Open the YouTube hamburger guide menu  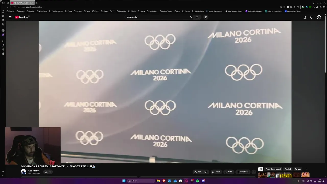point(10,17)
